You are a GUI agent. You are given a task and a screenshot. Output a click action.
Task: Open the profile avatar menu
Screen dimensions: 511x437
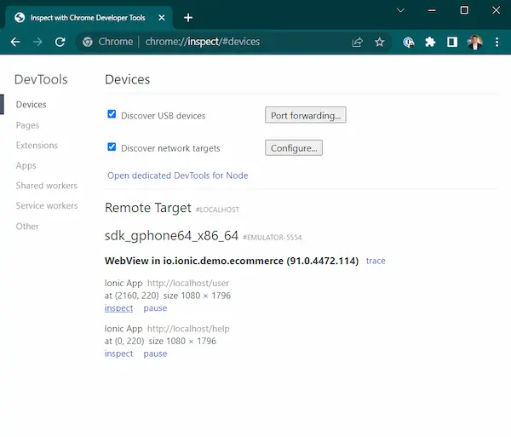pos(475,42)
